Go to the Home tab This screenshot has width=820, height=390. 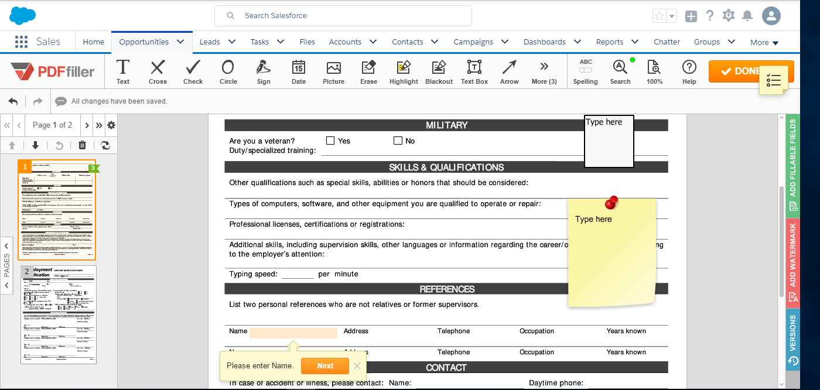94,42
